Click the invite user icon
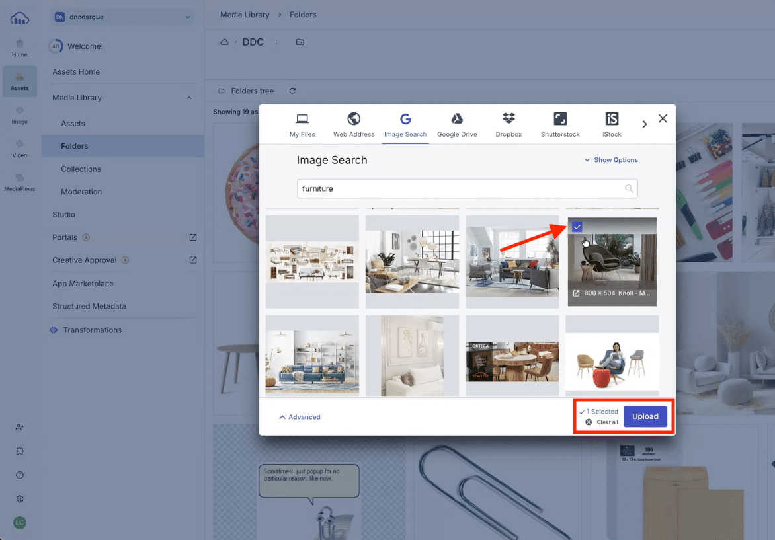Screen dimensions: 775x540 point(19,428)
